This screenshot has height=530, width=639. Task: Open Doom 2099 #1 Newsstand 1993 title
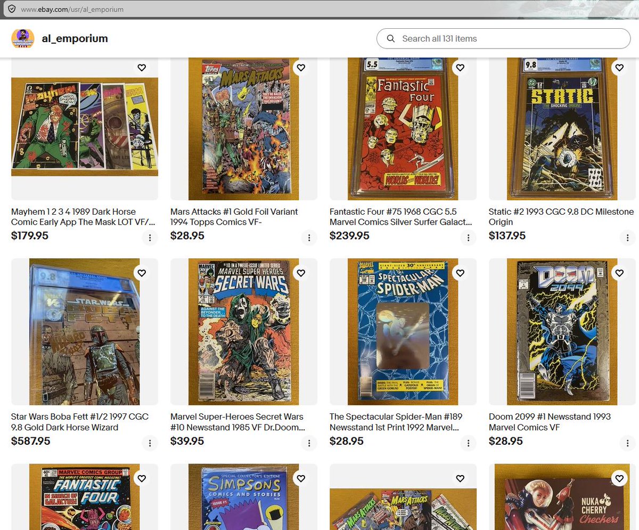tap(550, 422)
